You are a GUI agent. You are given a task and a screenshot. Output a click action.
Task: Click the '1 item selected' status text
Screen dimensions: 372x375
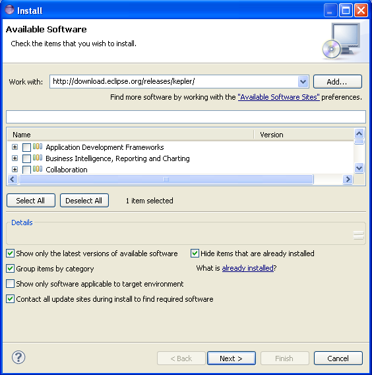(x=149, y=201)
